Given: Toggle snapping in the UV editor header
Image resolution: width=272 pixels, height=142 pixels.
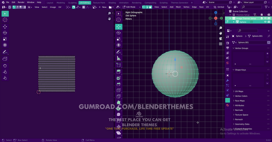Looking at the screenshot, I should click(74, 7).
